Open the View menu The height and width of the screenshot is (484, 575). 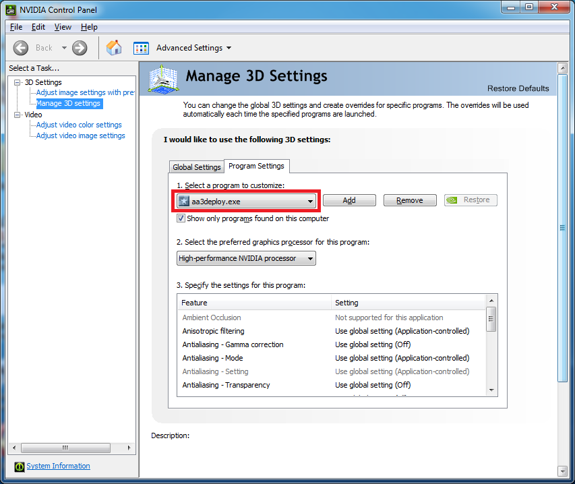pos(63,27)
